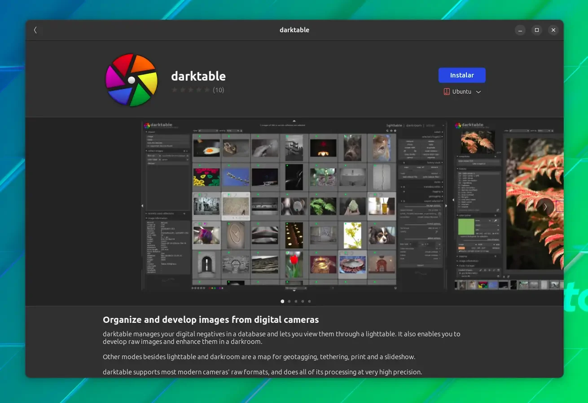Close the darktable software window
This screenshot has width=588, height=403.
pyautogui.click(x=553, y=30)
